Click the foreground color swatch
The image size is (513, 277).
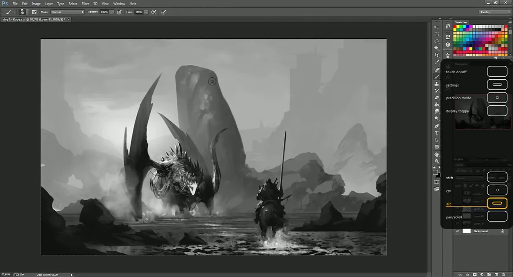[435, 173]
